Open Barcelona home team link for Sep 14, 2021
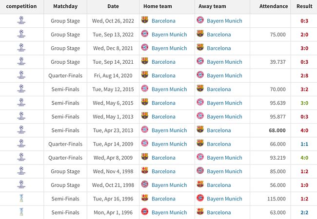The width and height of the screenshot is (317, 219). click(x=163, y=62)
